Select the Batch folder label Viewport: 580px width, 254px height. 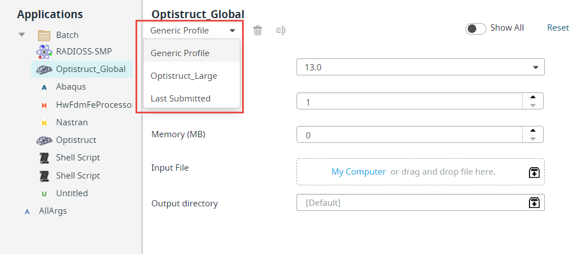coord(67,35)
